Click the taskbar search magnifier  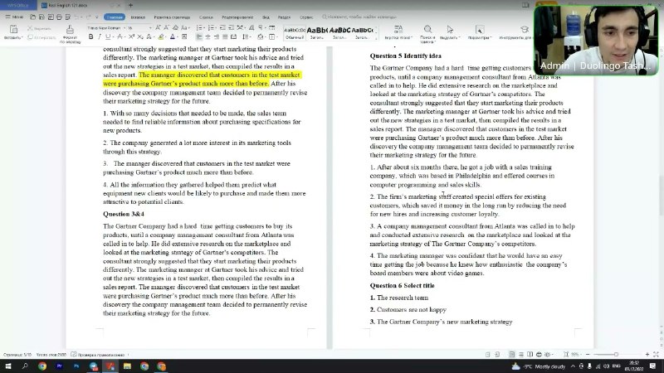click(25, 366)
